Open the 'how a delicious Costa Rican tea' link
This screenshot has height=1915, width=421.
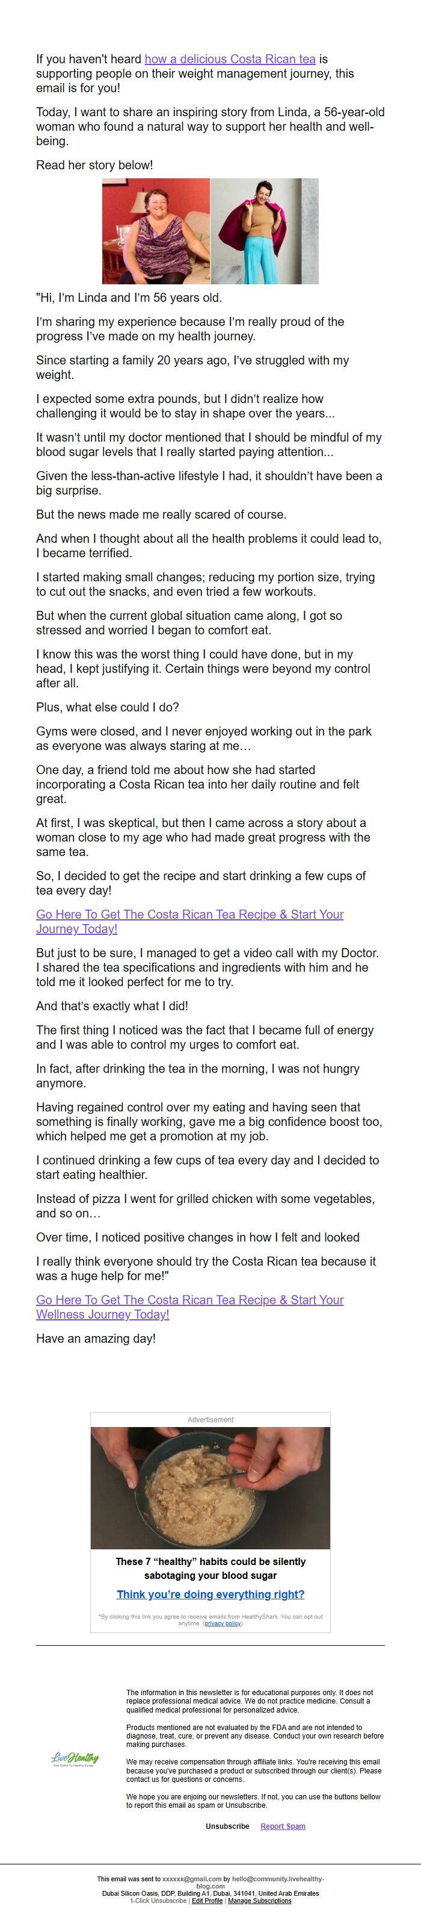pyautogui.click(x=229, y=58)
